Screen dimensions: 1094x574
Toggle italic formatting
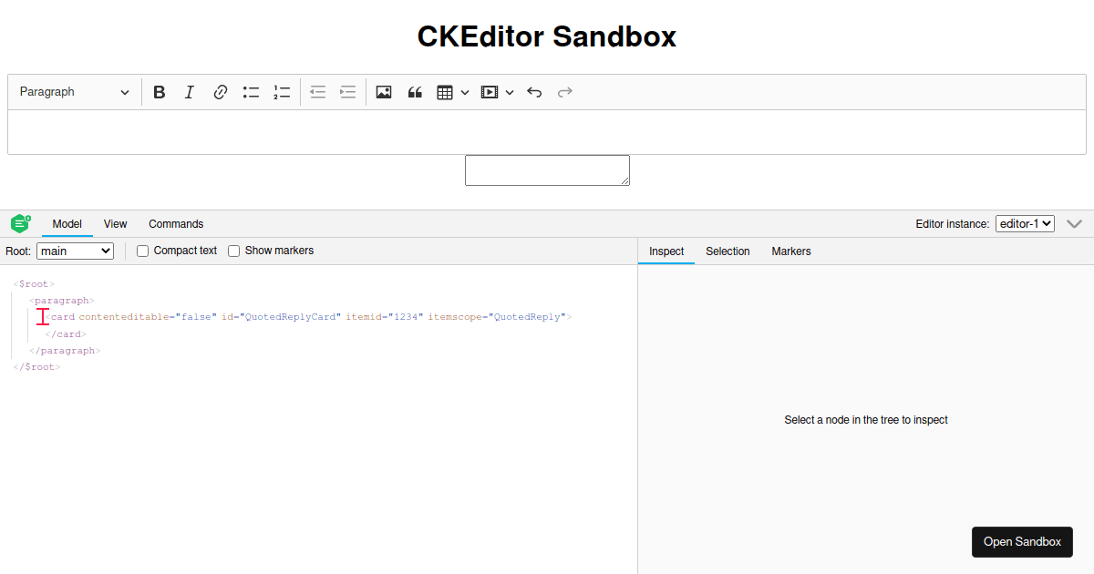tap(190, 92)
